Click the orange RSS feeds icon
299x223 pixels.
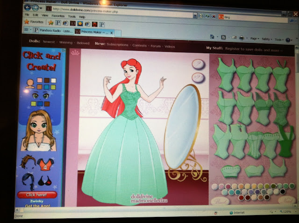click(223, 37)
